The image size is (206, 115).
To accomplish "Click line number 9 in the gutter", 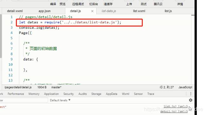I will [11, 59].
